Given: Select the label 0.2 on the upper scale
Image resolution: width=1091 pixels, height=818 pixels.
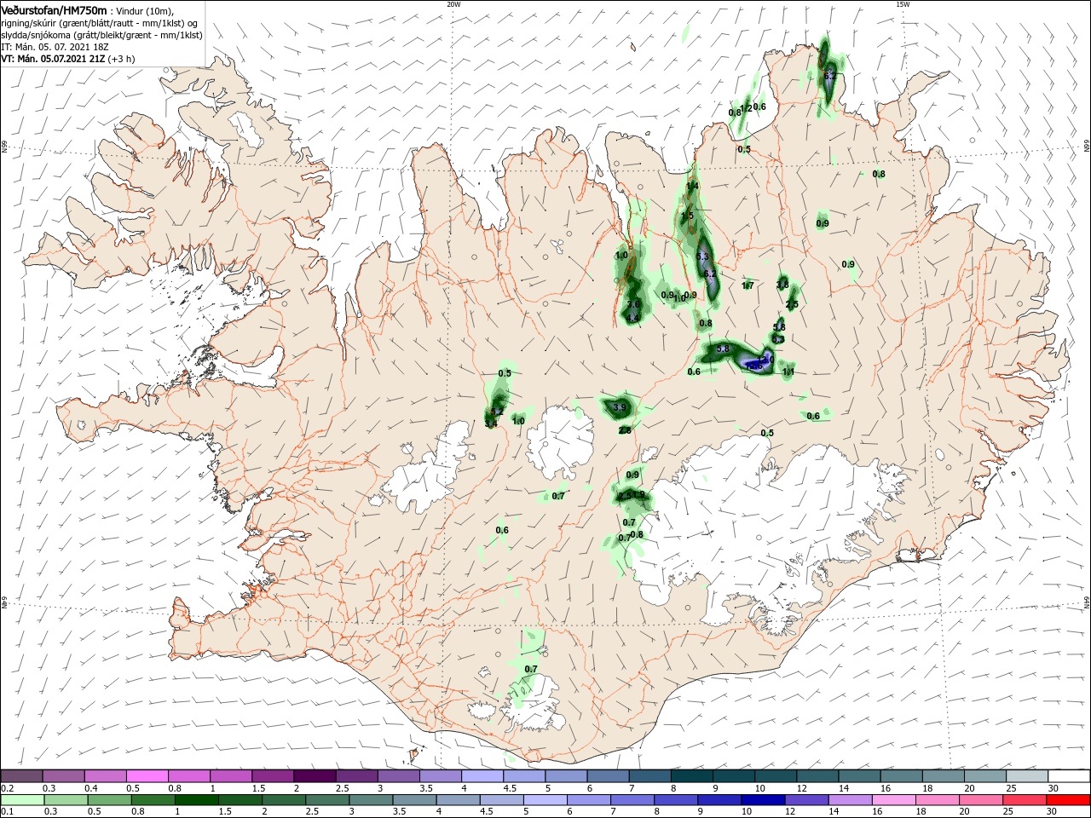Looking at the screenshot, I should (8, 788).
